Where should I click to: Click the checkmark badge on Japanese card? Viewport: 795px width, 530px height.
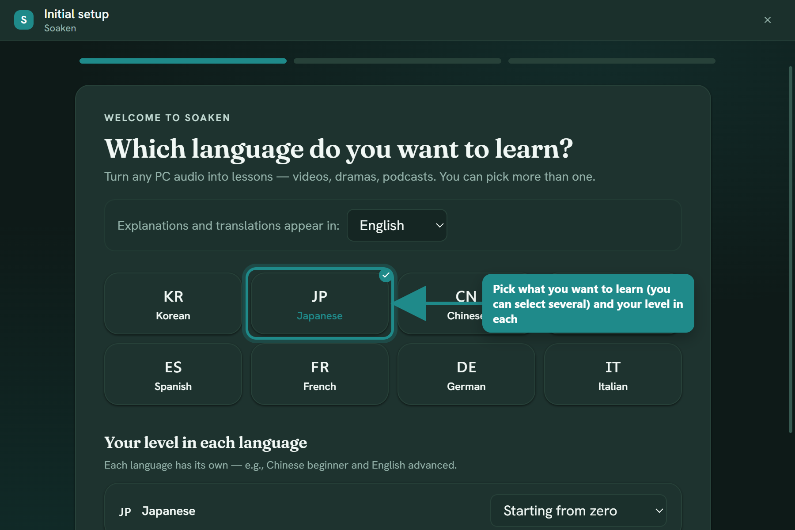click(386, 275)
